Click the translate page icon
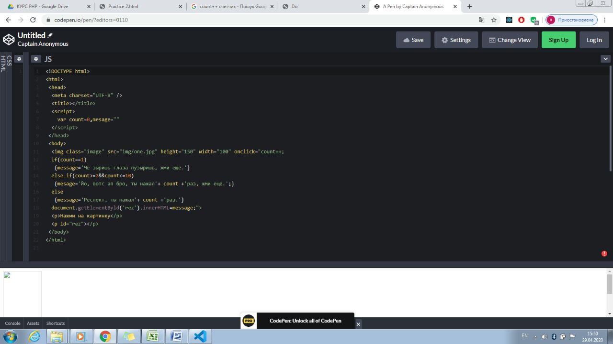 click(x=481, y=20)
